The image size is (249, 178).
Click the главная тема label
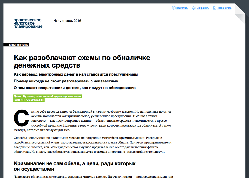(17, 45)
